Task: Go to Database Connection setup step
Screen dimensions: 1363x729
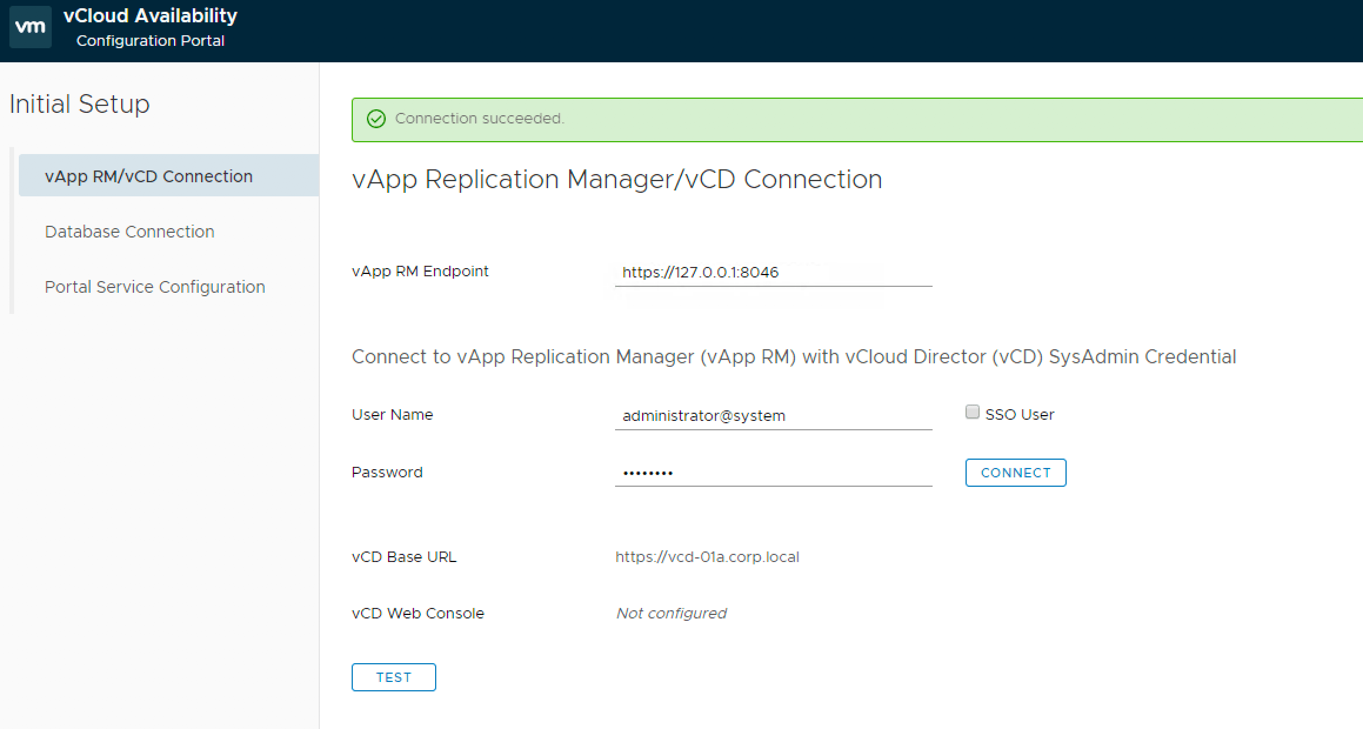Action: (129, 232)
